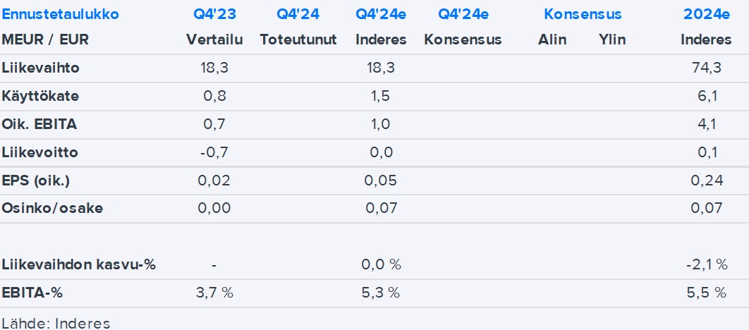Screen dimensions: 749x330
Task: Click the Ennustetaulukko table title
Action: [x=61, y=14]
